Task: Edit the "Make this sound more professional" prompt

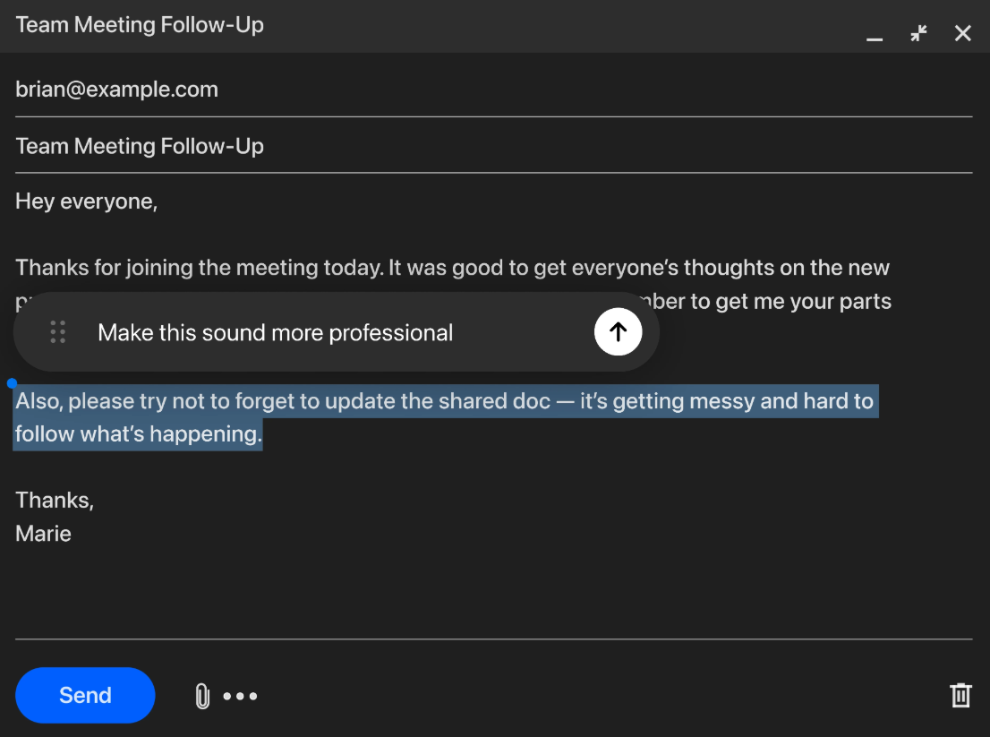Action: (x=275, y=333)
